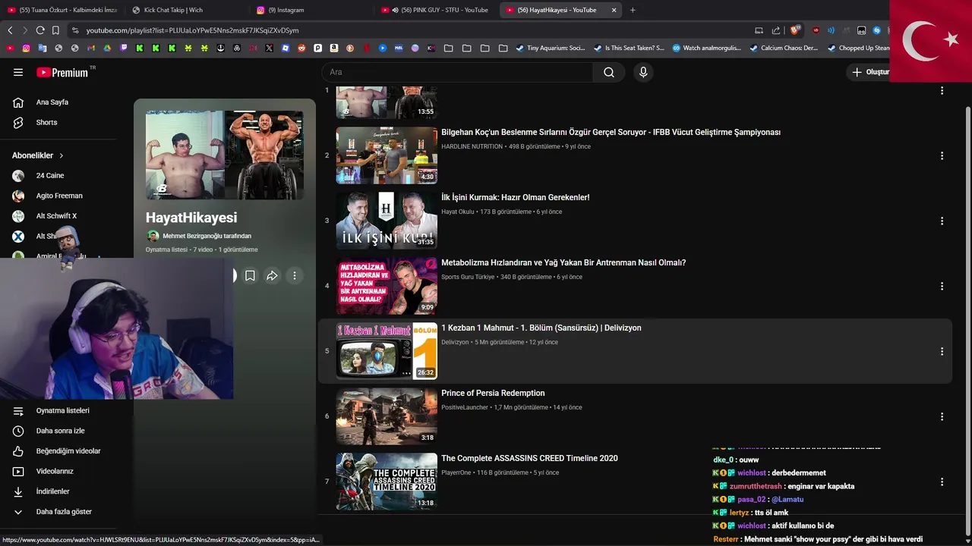Click the Bilgehan Koç'un Beslenme Sırlarını video title
The image size is (972, 546).
point(611,132)
